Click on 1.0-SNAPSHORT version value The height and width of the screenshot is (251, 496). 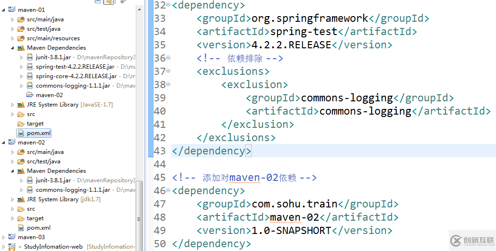tap(291, 231)
